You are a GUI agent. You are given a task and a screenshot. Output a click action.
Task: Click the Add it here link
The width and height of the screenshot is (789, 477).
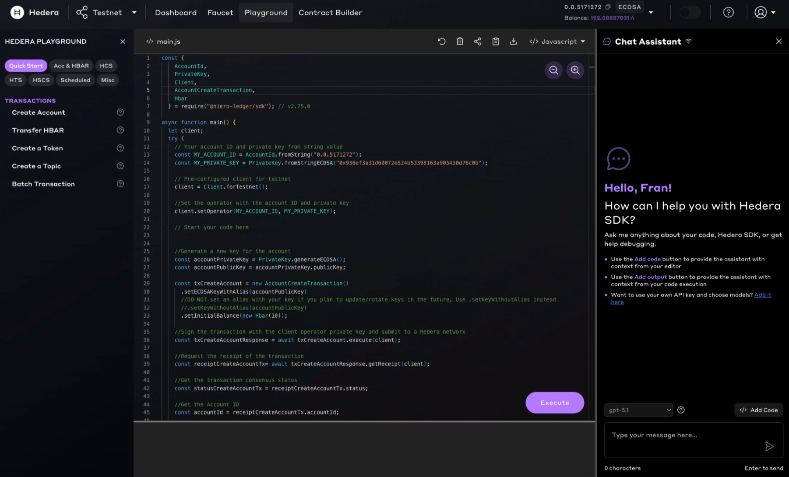762,295
